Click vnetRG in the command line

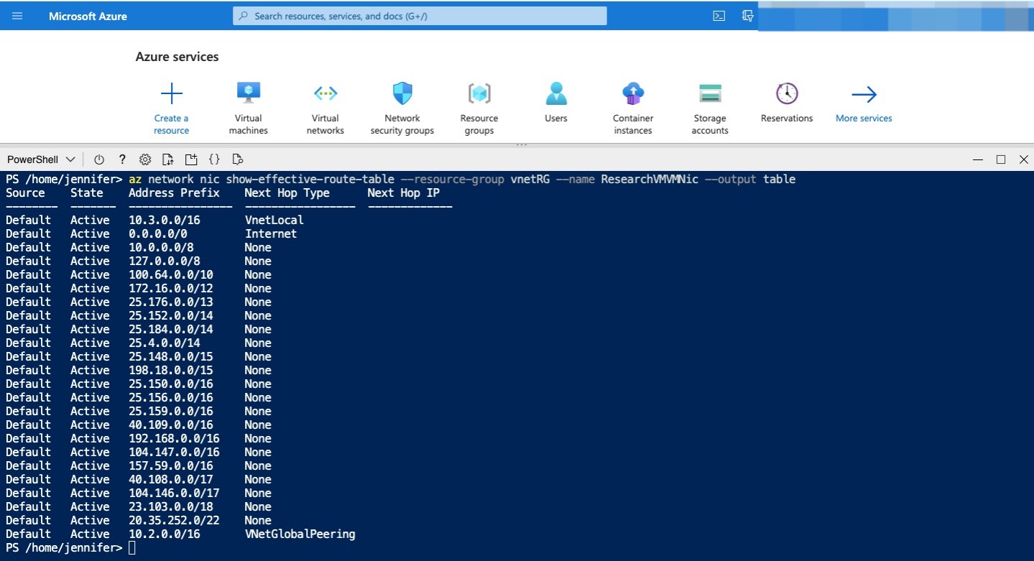coord(530,179)
